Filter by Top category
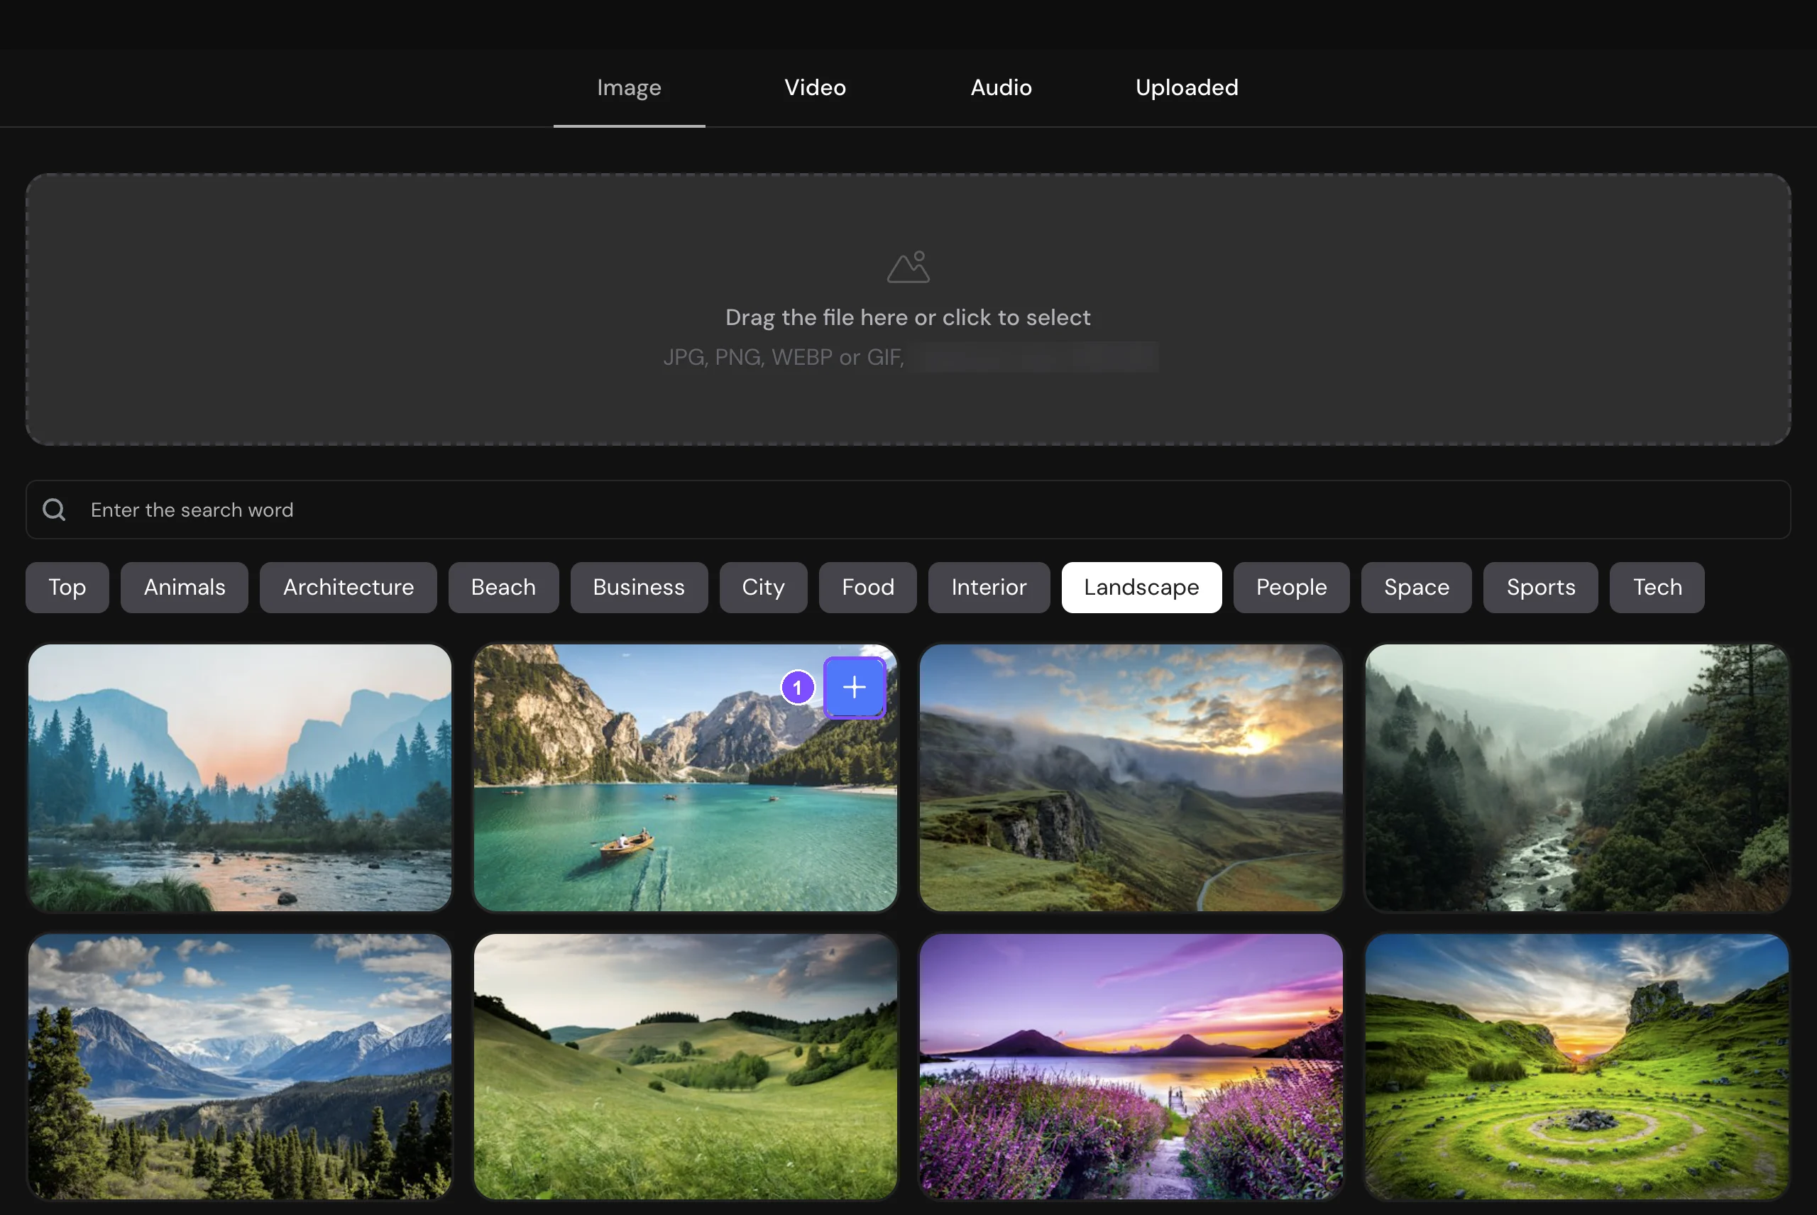The height and width of the screenshot is (1215, 1817). coord(67,588)
